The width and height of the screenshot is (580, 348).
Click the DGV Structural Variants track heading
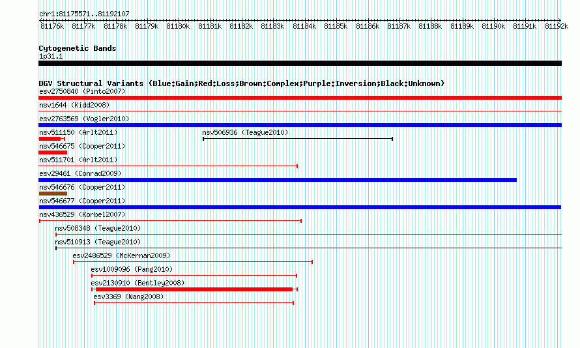click(242, 83)
